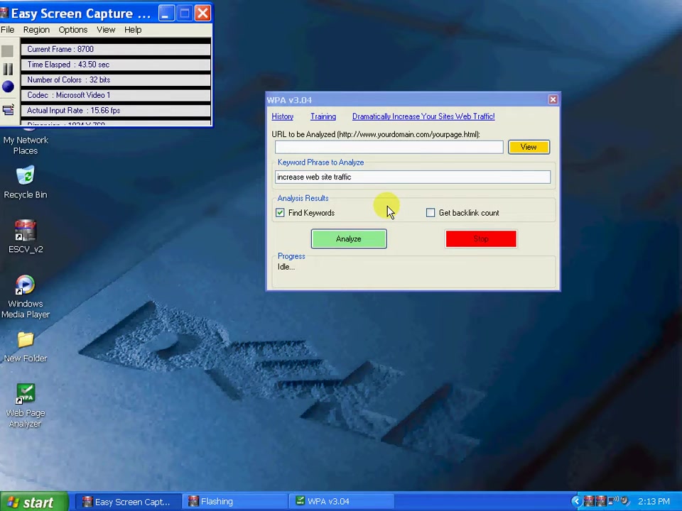Click the blue record circle icon
682x511 pixels.
click(8, 87)
